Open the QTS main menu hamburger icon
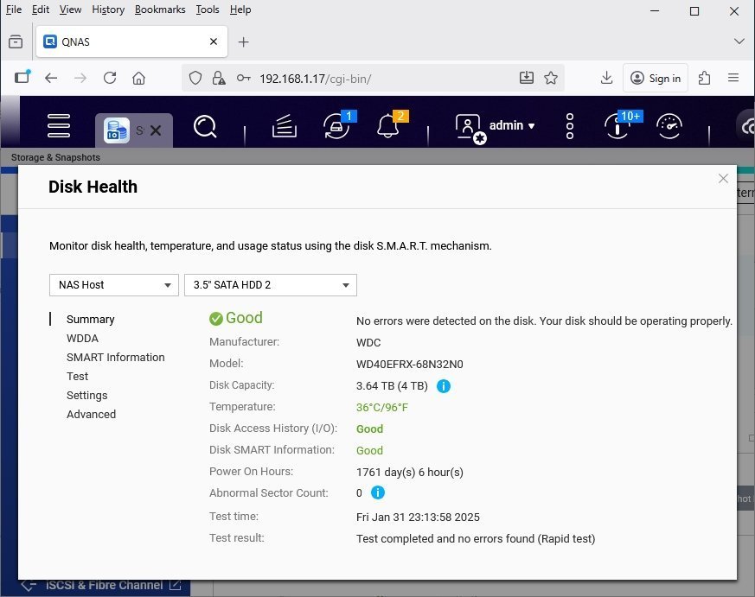 click(x=59, y=126)
